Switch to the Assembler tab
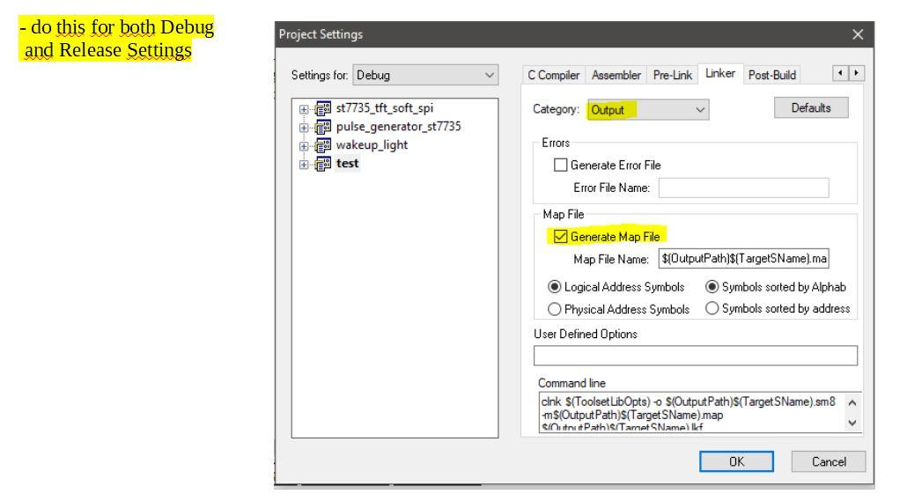The image size is (907, 501). pyautogui.click(x=616, y=75)
